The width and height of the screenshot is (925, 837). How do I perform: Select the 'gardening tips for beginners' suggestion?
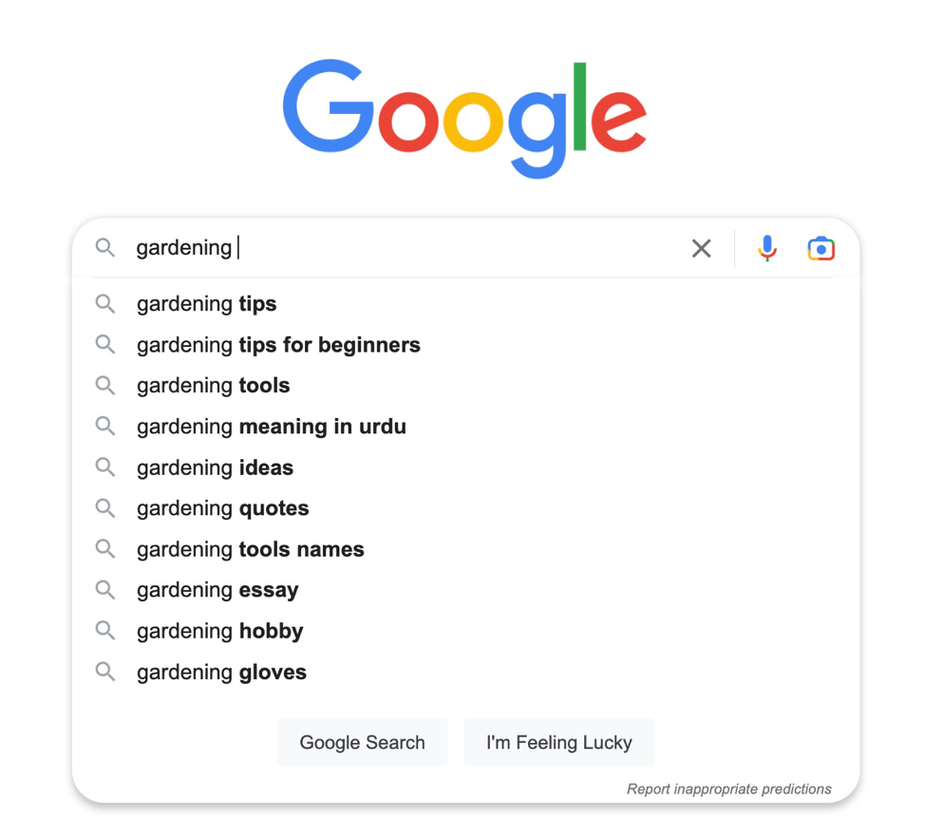[278, 344]
